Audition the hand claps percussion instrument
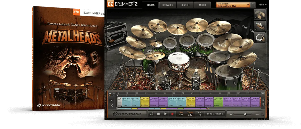301x129 pixels. click(x=260, y=14)
